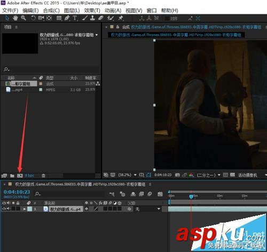Open the timeline panel menu icon
The image size is (267, 252).
(150, 184)
